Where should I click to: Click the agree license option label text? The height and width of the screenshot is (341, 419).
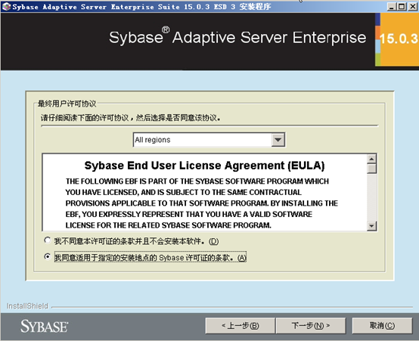pos(151,258)
